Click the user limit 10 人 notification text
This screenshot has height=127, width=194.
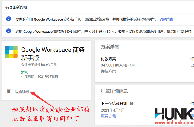coord(104,32)
